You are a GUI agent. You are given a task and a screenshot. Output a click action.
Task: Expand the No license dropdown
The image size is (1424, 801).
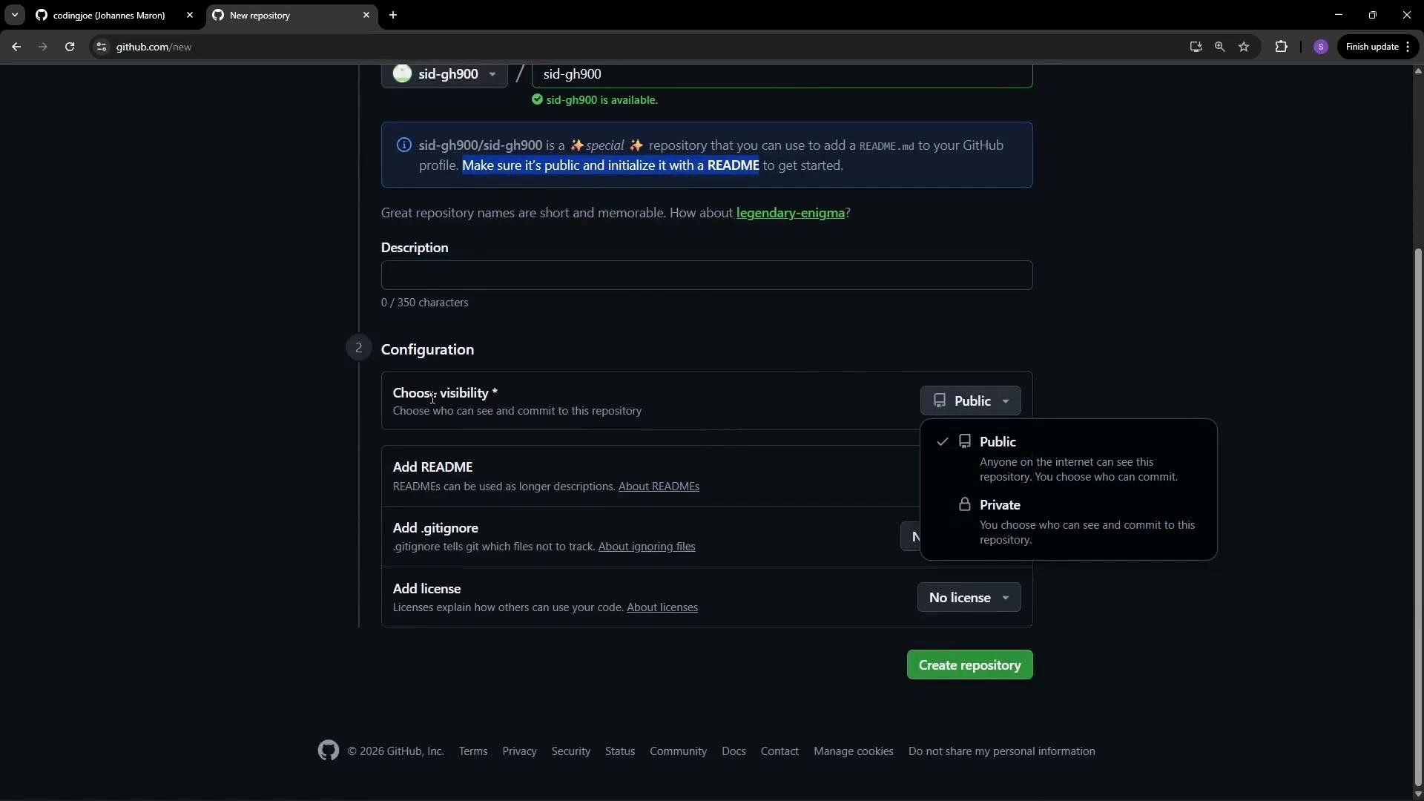point(969,598)
